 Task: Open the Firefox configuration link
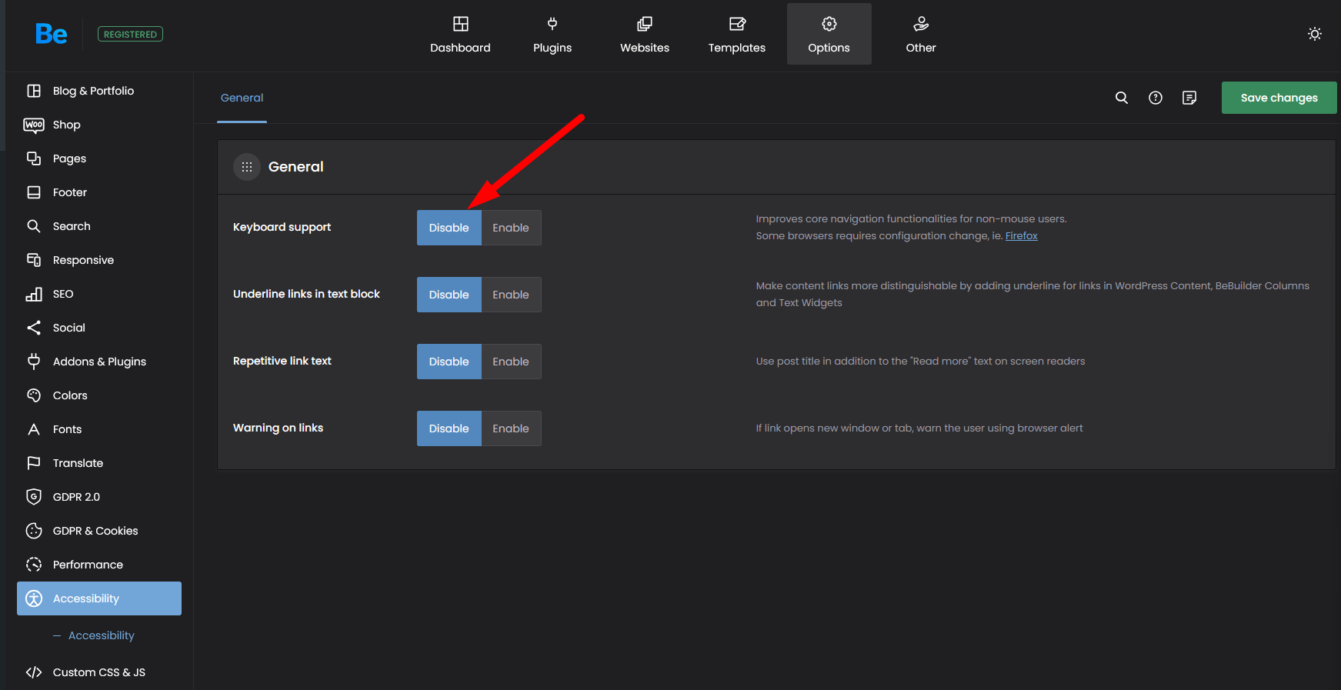click(1021, 236)
